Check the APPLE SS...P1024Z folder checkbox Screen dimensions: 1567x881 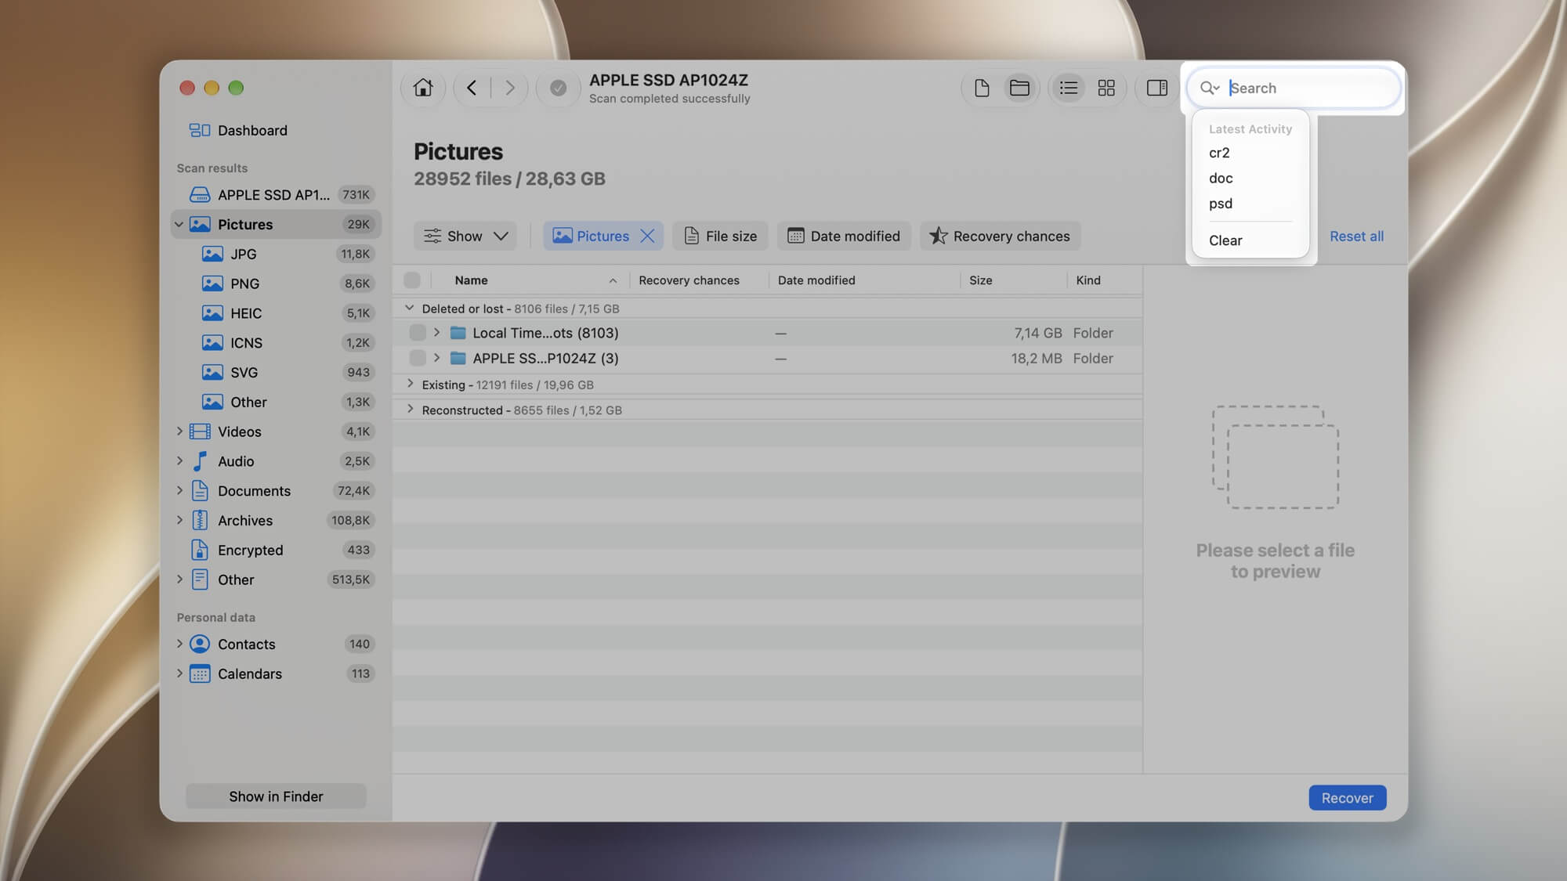tap(418, 358)
